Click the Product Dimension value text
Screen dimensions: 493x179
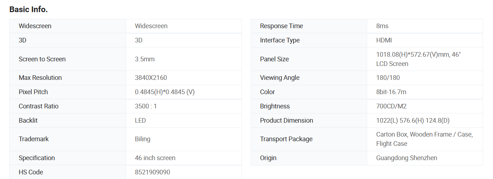pos(413,121)
